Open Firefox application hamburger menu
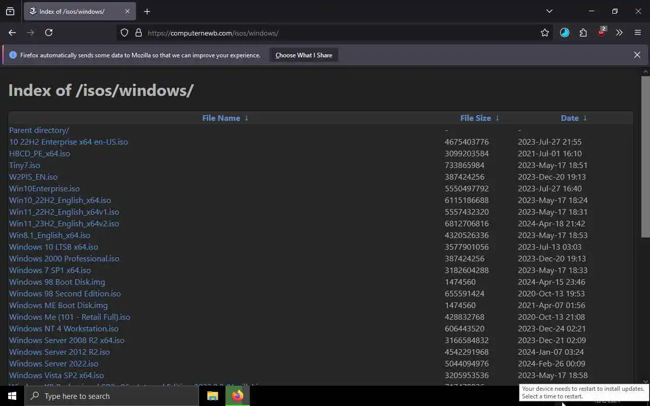 coord(638,33)
